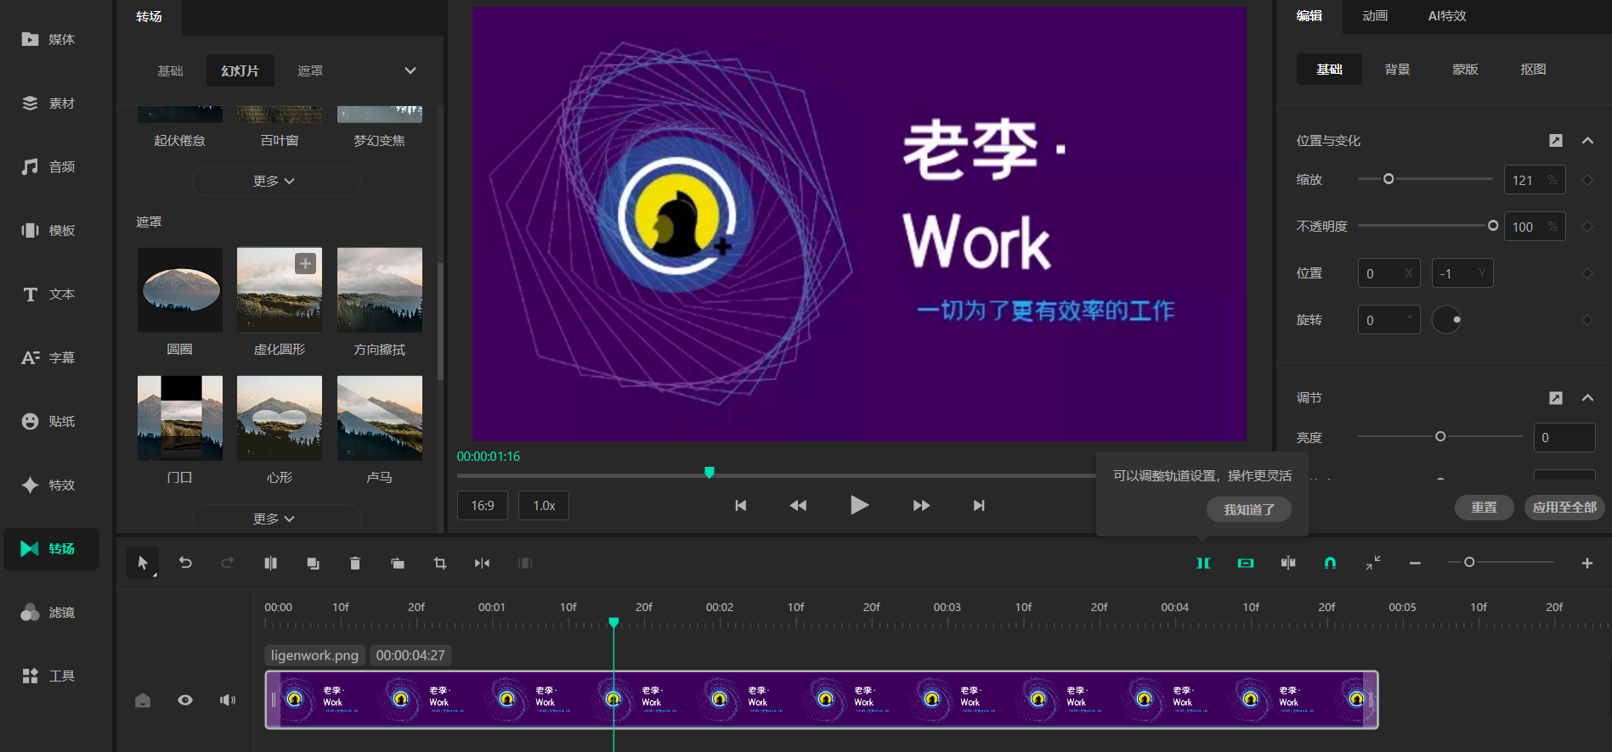Click the 应用至全部 button
Screen dimensions: 1612x752
pyautogui.click(x=1564, y=508)
